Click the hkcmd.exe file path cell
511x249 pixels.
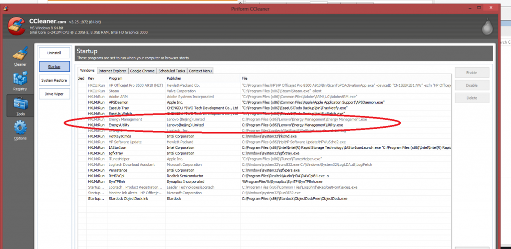[x=269, y=136]
